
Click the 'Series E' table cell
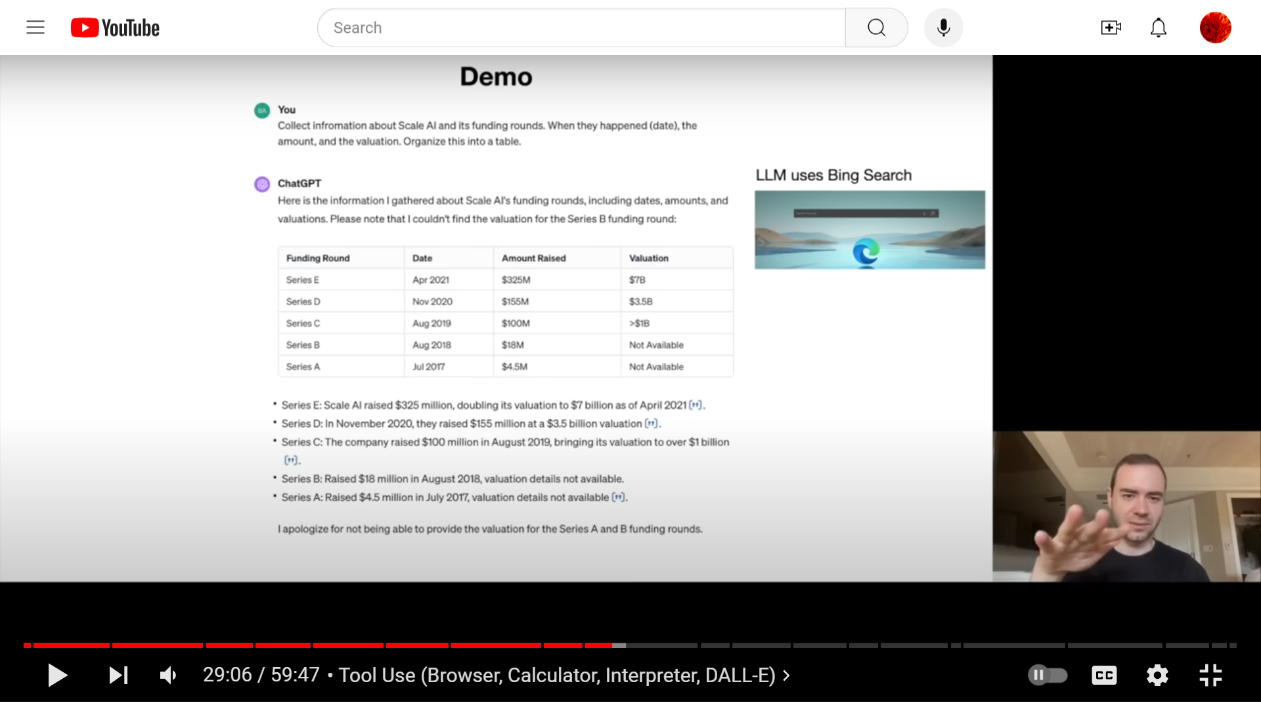click(x=302, y=280)
